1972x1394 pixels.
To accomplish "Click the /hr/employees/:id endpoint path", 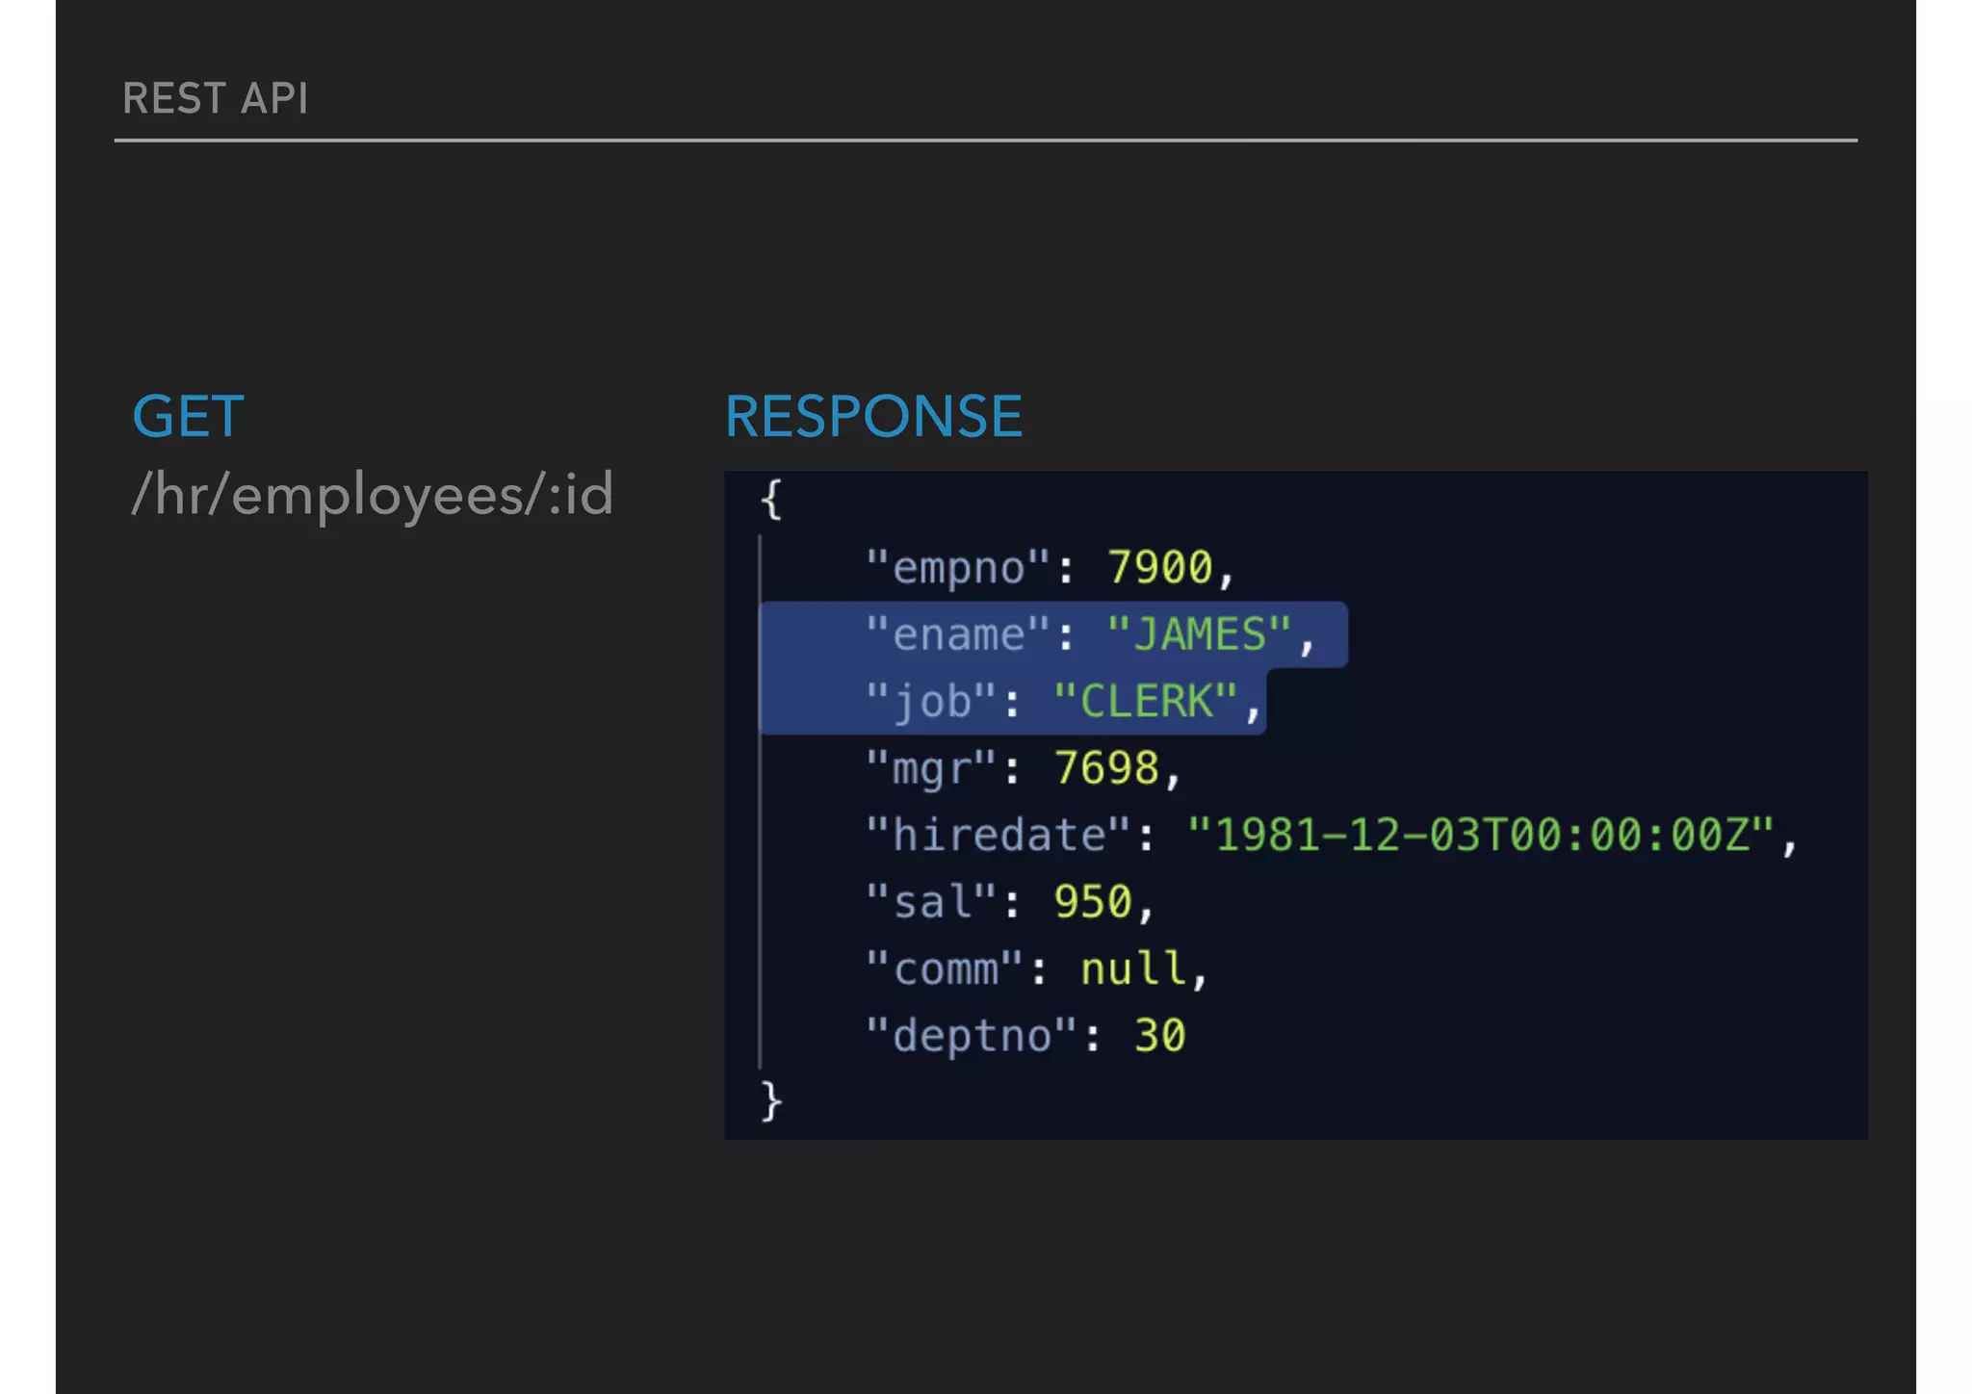I will pos(373,495).
